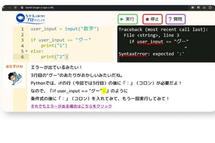Click sentence 条件式の後に「：」（コロン）を入れてみて
This screenshot has width=215, height=143.
pyautogui.click(x=100, y=99)
